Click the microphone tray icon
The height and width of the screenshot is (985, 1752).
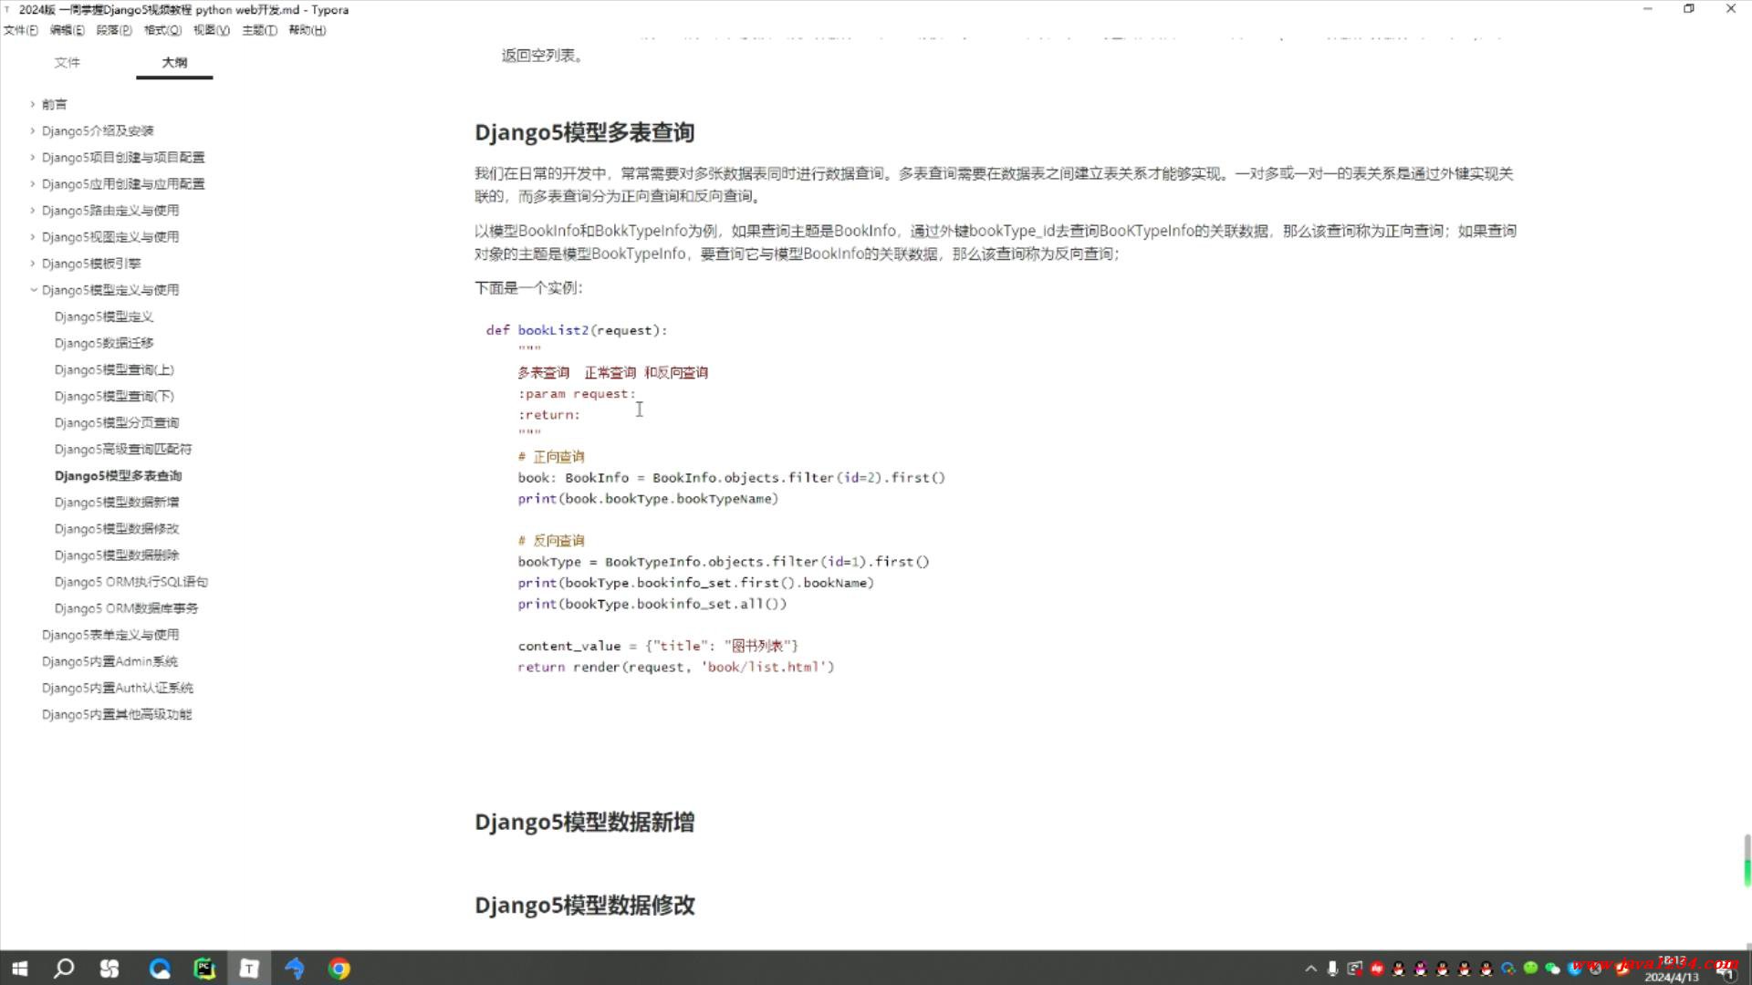pyautogui.click(x=1332, y=969)
